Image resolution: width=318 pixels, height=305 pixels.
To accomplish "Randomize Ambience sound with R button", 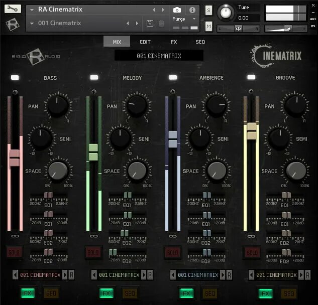I will 229,275.
